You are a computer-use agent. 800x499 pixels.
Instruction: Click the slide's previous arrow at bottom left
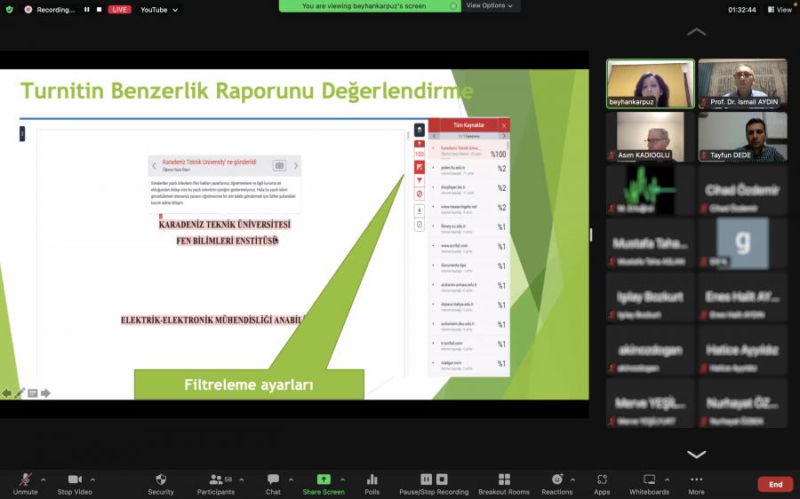[6, 393]
